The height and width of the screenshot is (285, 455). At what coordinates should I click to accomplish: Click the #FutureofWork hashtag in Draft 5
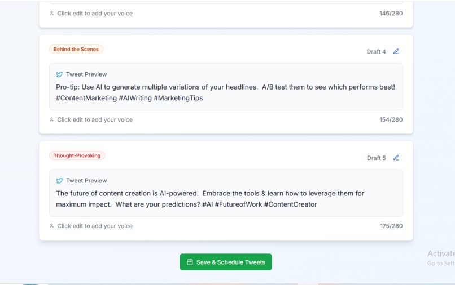[x=239, y=204]
